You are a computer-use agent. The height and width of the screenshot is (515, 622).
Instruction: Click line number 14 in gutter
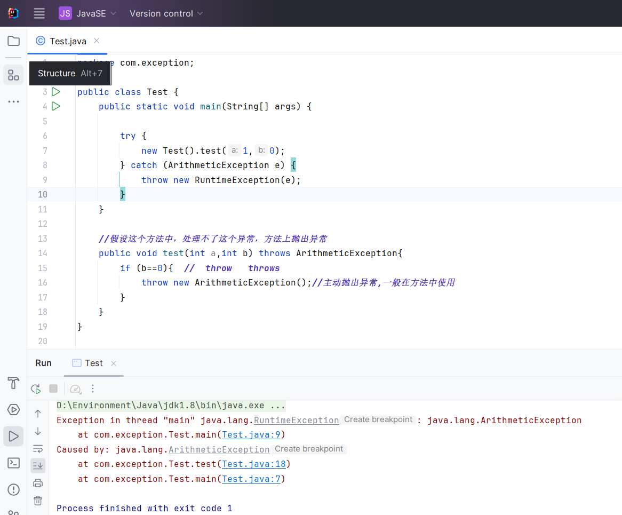pos(43,253)
